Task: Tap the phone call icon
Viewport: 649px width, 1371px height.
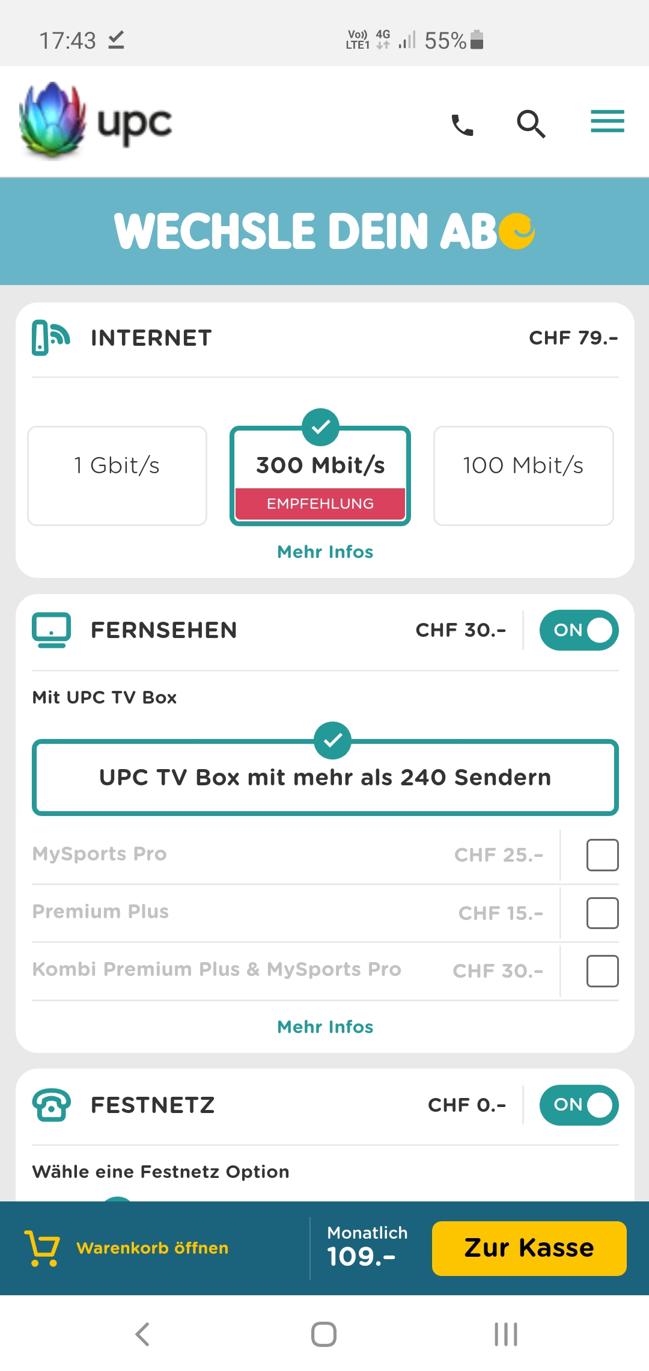Action: click(x=462, y=124)
